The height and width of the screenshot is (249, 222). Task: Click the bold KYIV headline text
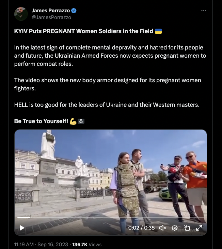pos(83,31)
